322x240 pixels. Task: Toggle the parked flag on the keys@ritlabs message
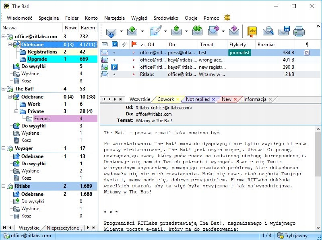coord(114,67)
